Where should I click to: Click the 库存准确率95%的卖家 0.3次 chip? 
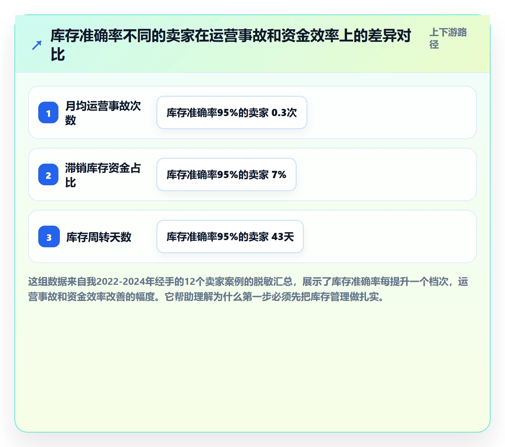pyautogui.click(x=232, y=112)
